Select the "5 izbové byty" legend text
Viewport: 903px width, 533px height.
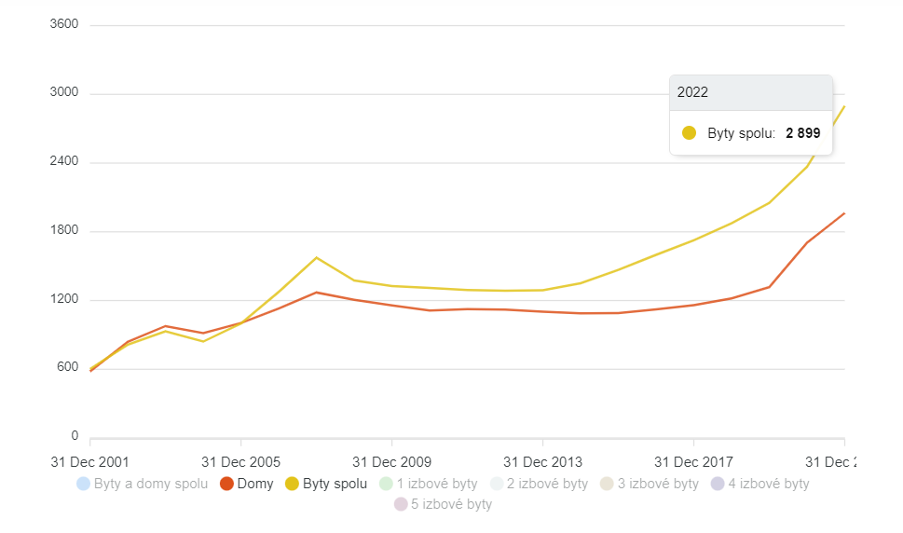[452, 504]
